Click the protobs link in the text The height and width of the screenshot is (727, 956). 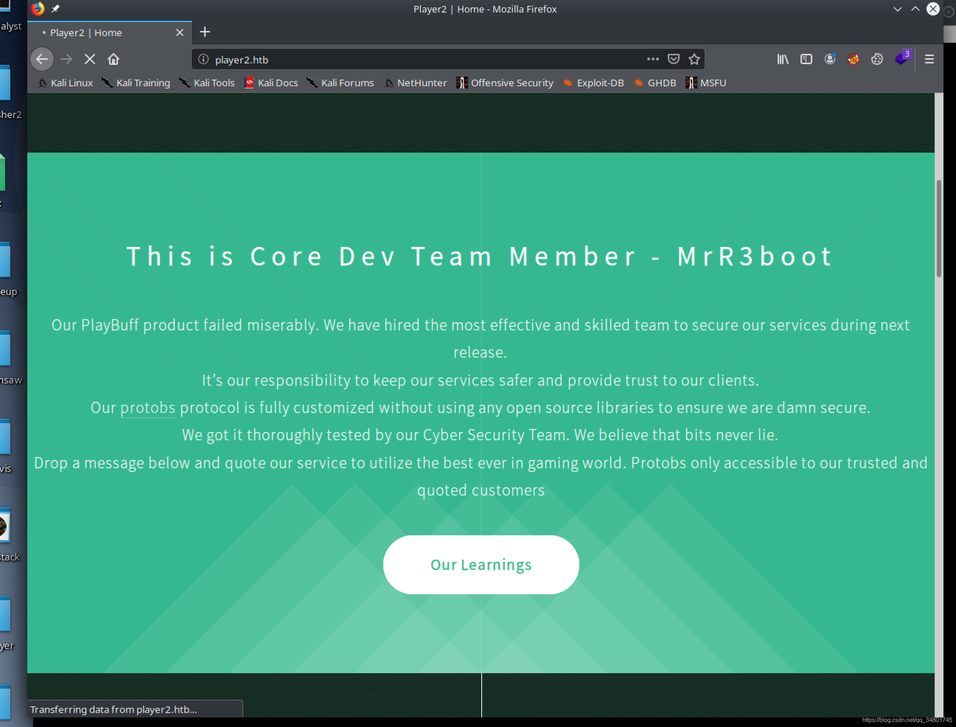coord(147,408)
